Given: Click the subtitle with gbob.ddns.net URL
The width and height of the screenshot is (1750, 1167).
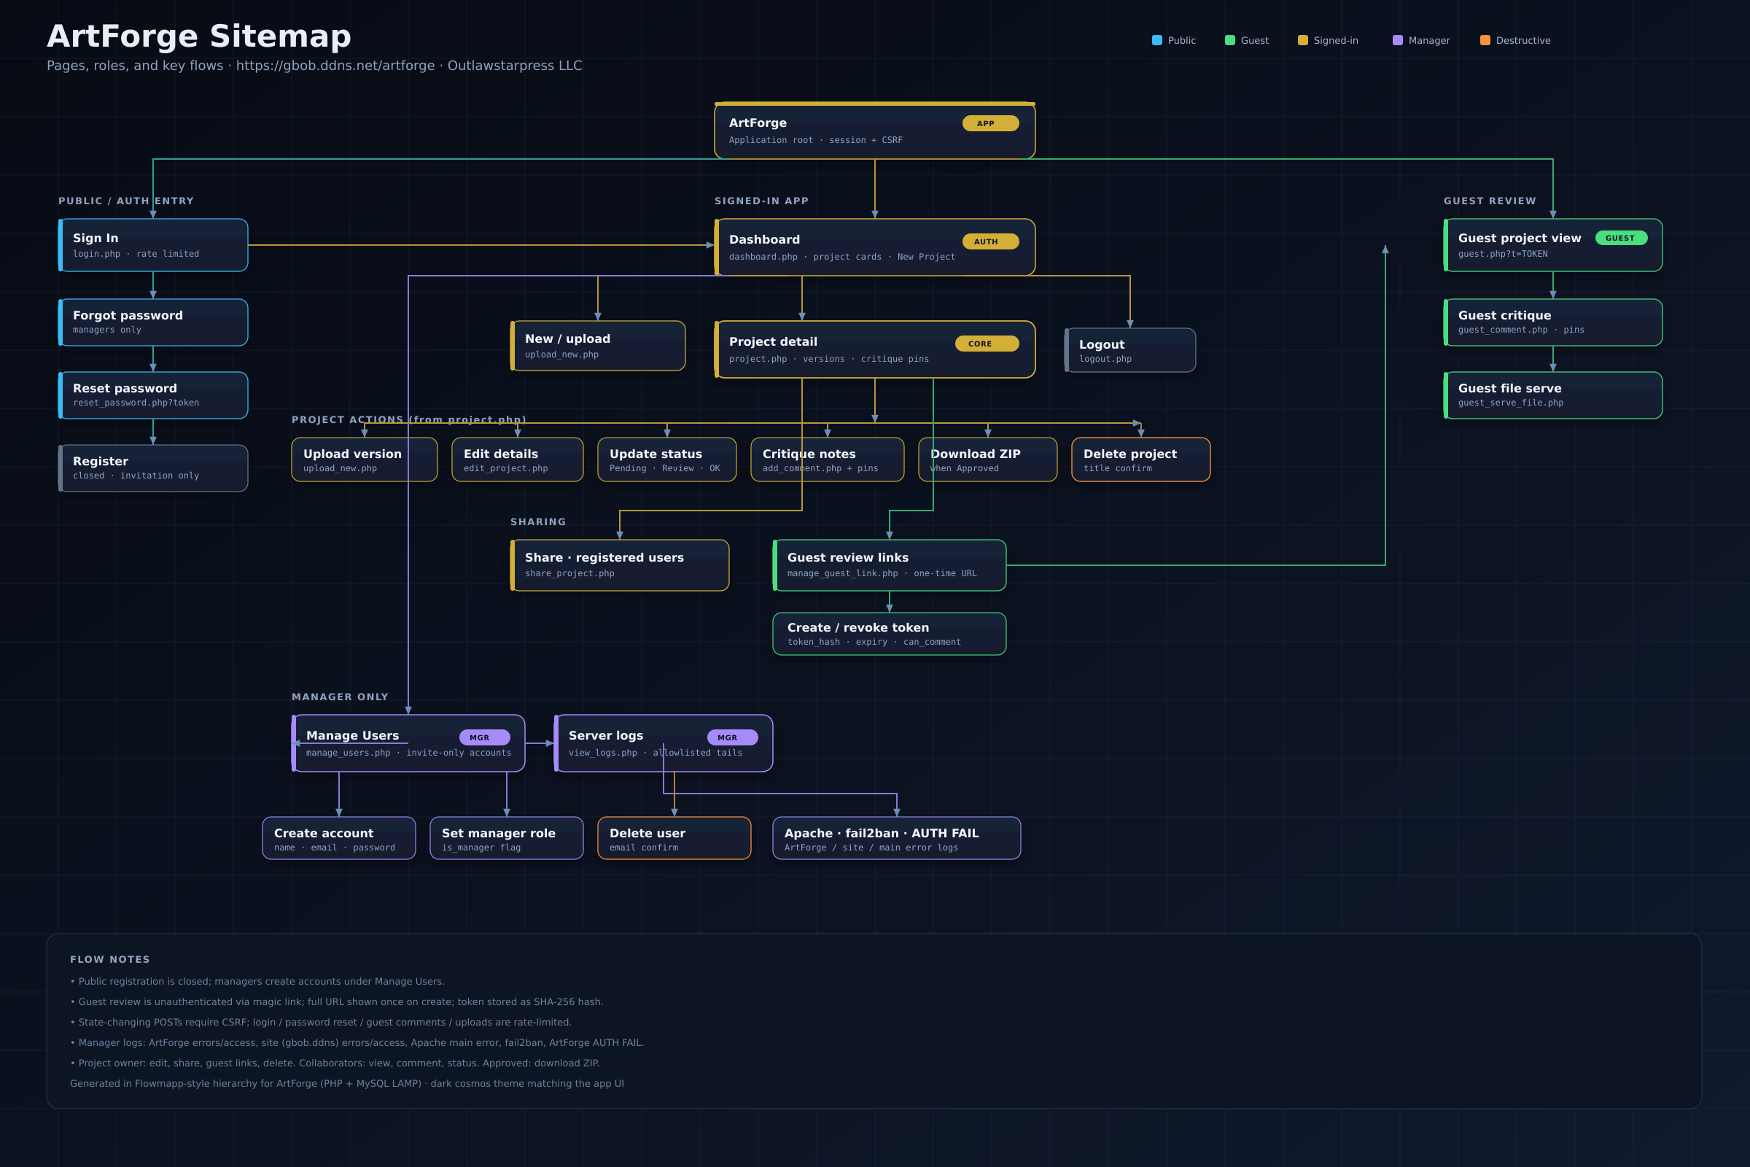Looking at the screenshot, I should click(314, 66).
